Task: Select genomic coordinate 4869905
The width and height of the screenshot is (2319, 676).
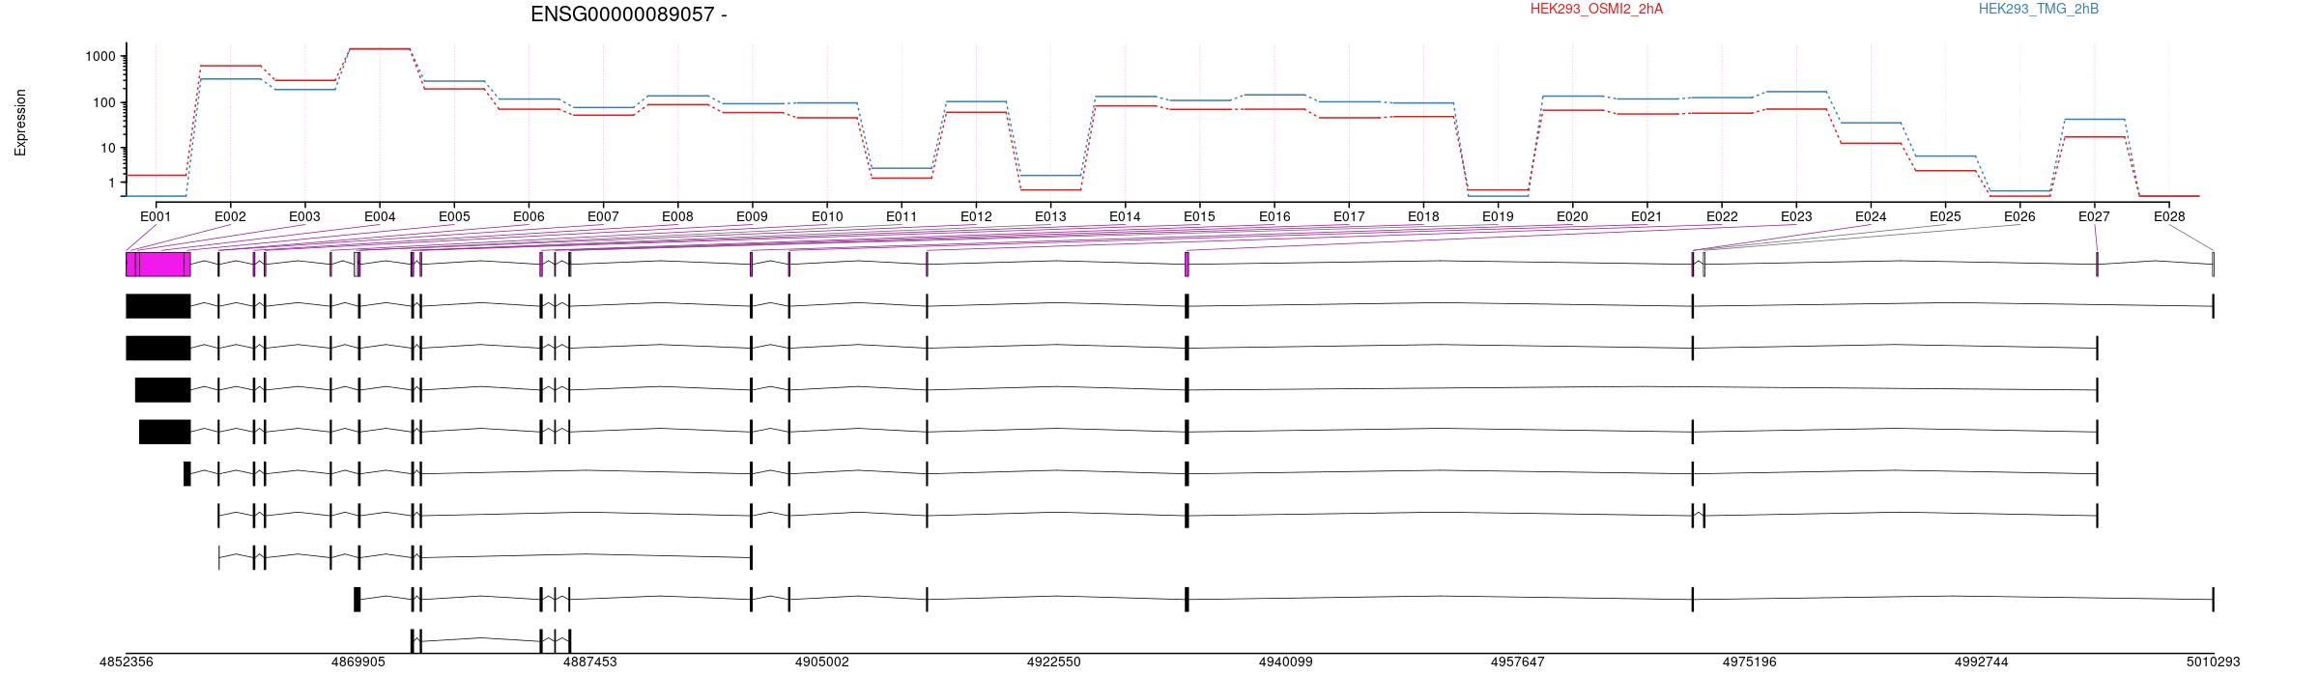Action: click(358, 662)
